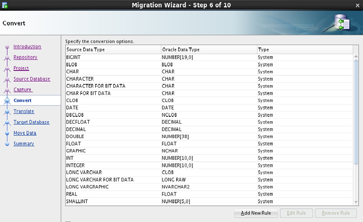The image size is (363, 222).
Task: Select LONG VARCHAR FOR BIT DATA row
Action: point(209,179)
